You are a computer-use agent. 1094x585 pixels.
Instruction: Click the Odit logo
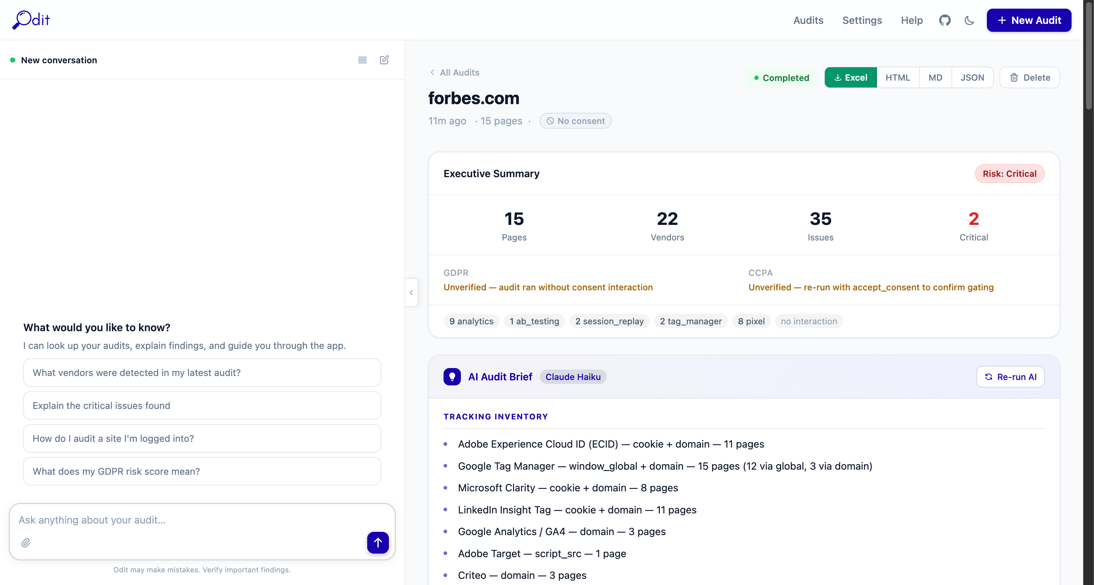30,20
